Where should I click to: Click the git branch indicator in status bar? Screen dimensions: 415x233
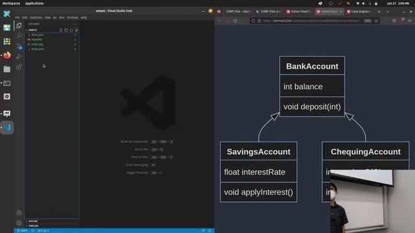(x=23, y=230)
